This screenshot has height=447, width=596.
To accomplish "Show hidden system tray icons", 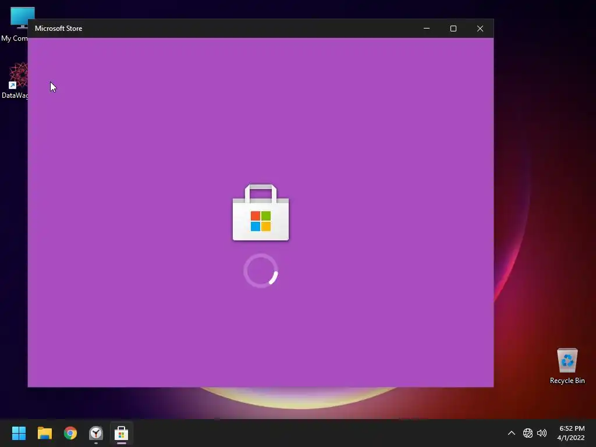I will point(512,433).
